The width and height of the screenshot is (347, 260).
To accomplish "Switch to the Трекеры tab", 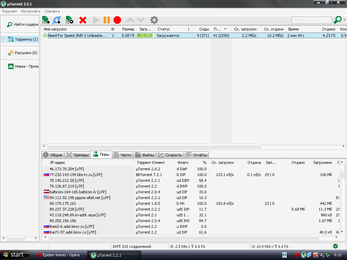I will pos(78,155).
